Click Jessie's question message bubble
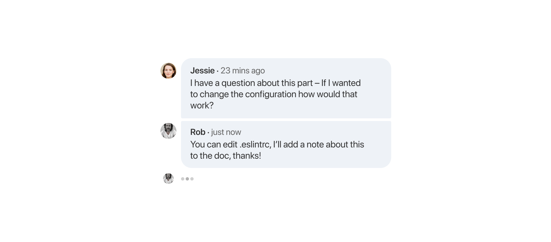The width and height of the screenshot is (551, 242). (286, 89)
